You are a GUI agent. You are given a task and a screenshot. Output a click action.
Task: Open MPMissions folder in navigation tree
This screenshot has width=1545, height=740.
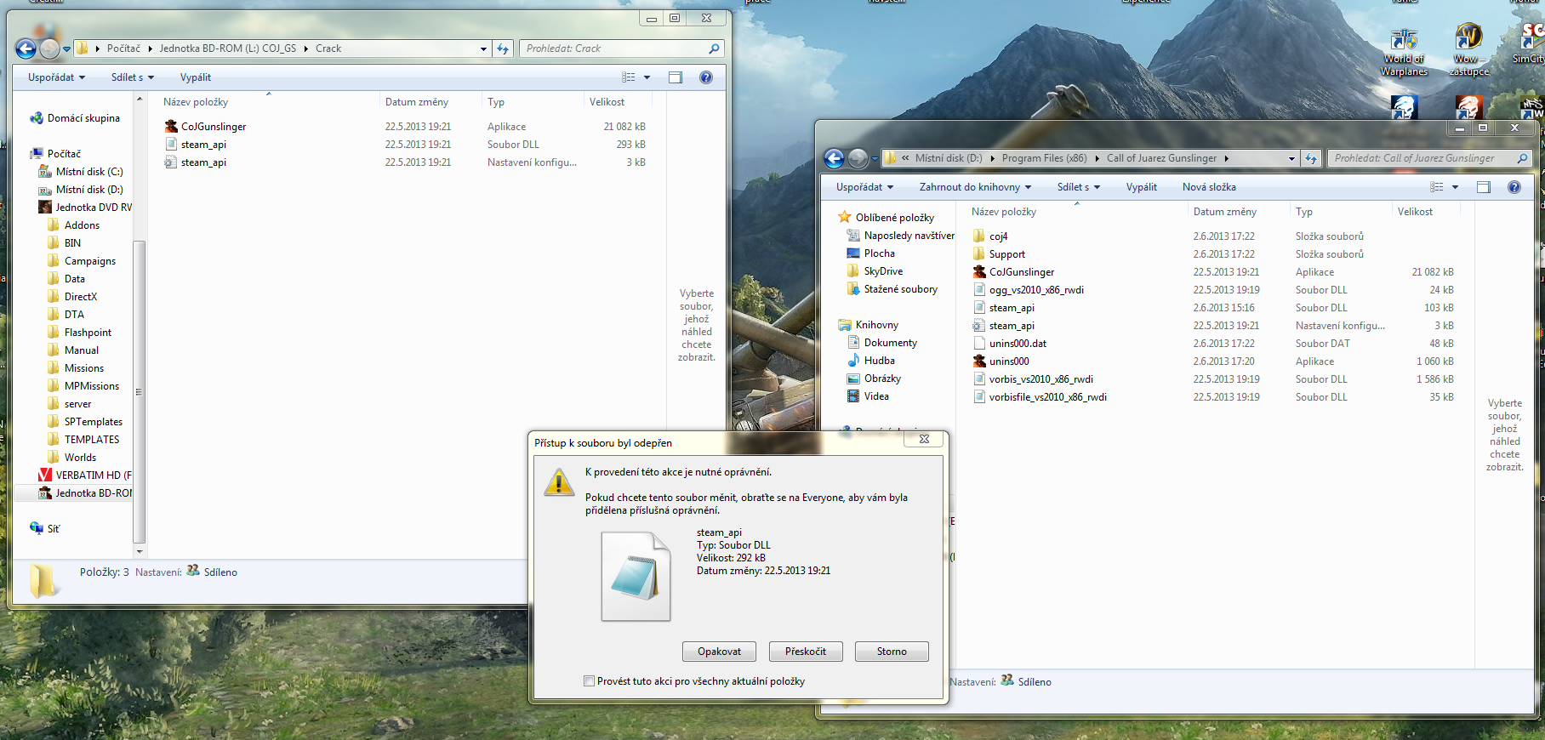[83, 386]
